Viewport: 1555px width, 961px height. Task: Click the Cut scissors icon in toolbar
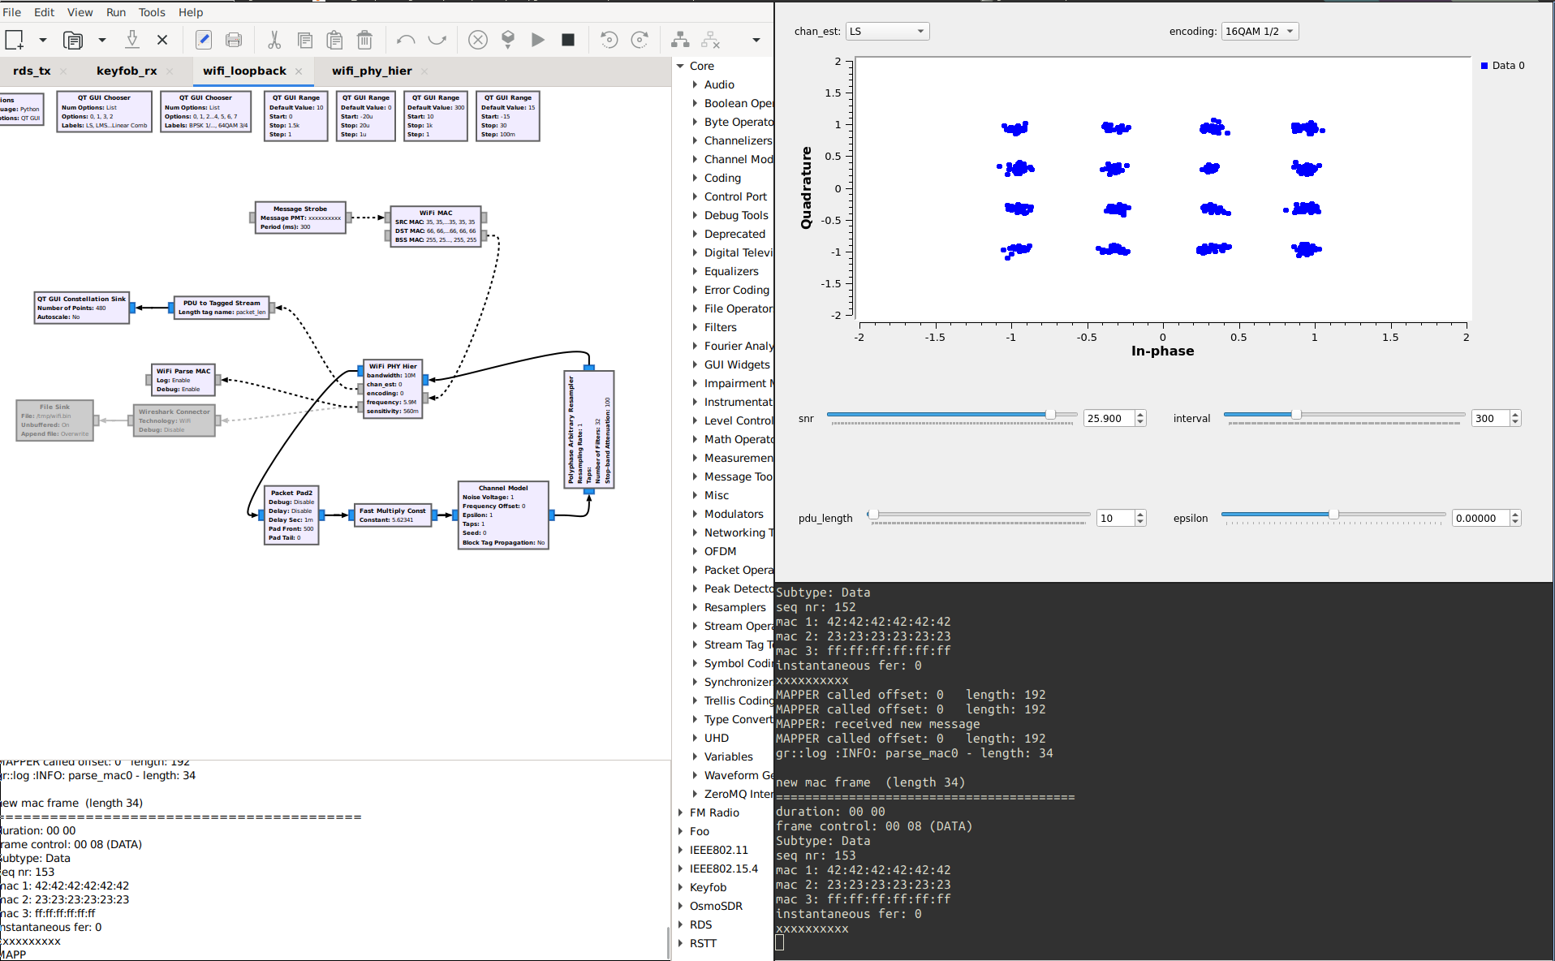[x=274, y=40]
